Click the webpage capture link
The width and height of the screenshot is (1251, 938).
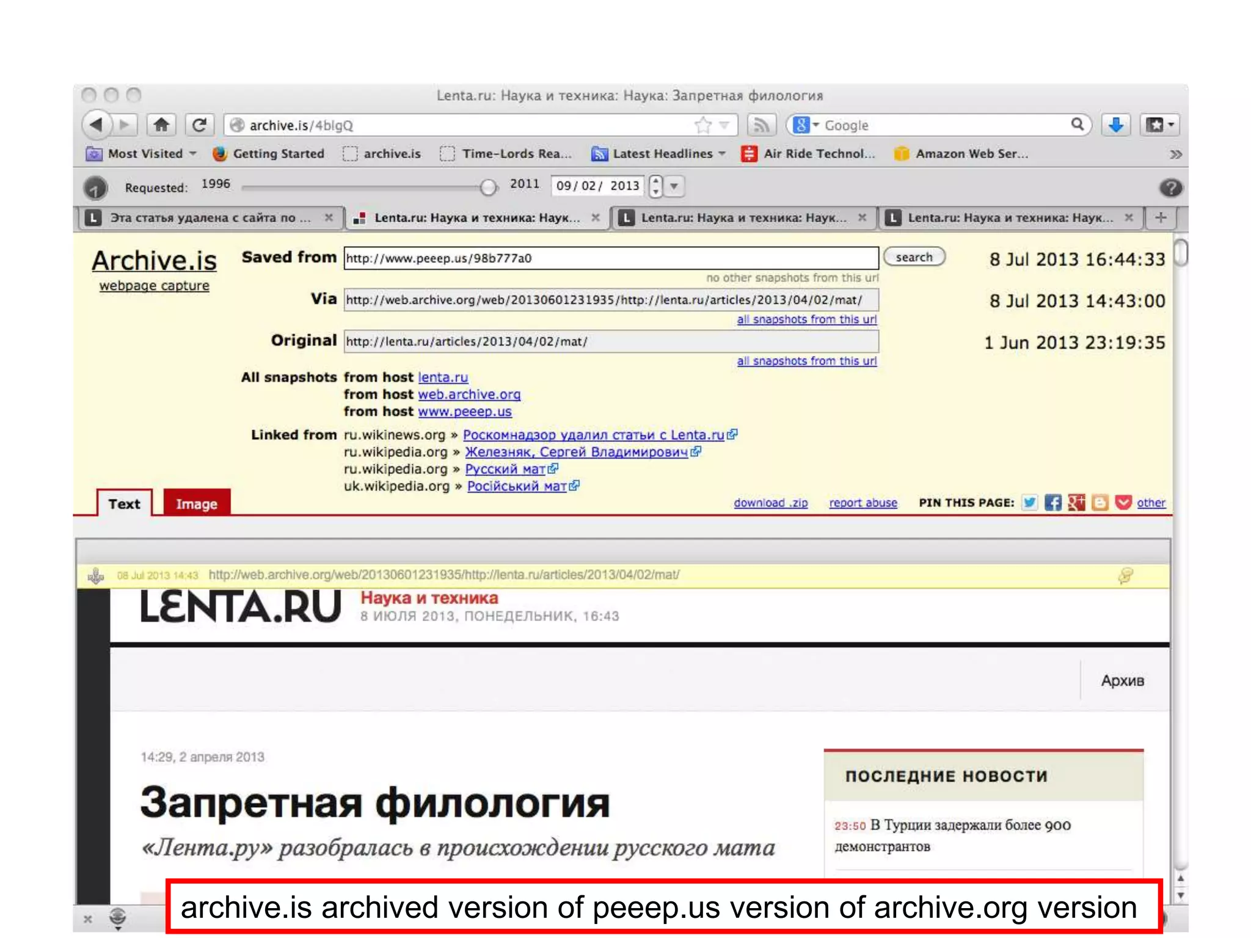[x=154, y=286]
